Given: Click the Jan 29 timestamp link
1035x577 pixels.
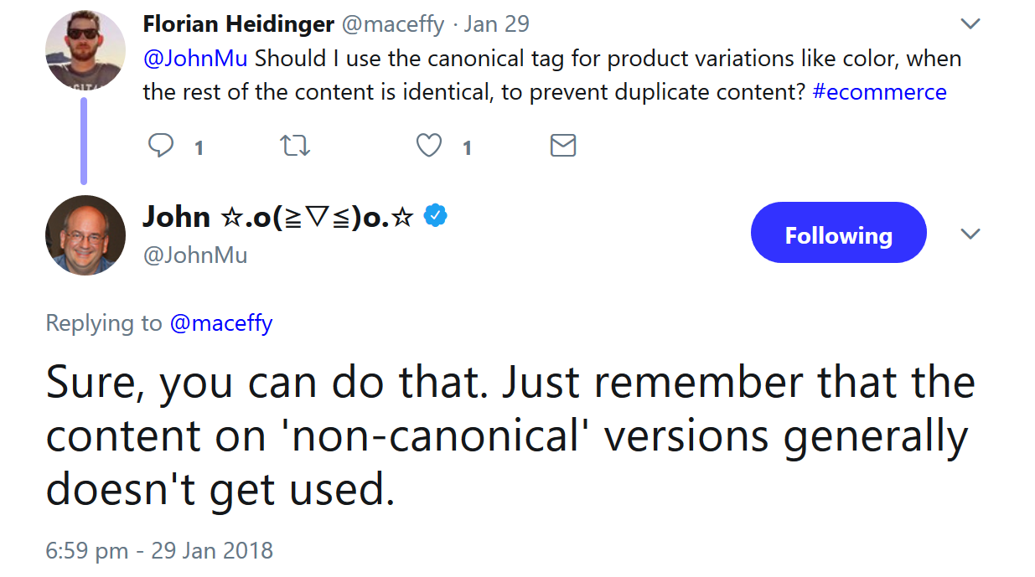Looking at the screenshot, I should [496, 23].
